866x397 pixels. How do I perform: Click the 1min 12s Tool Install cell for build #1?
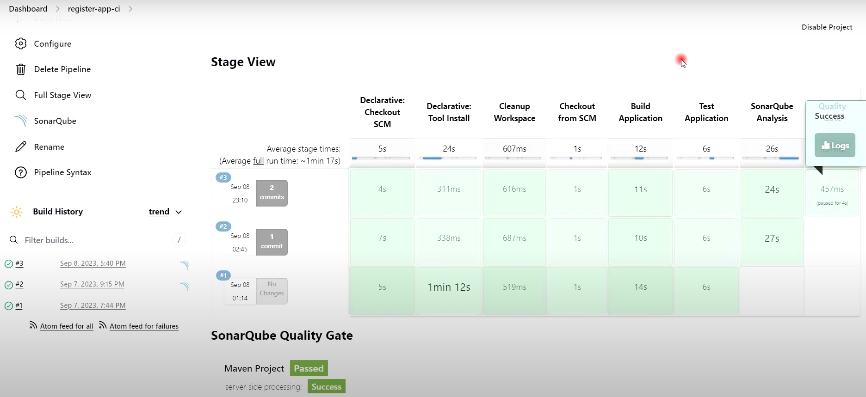tap(449, 291)
